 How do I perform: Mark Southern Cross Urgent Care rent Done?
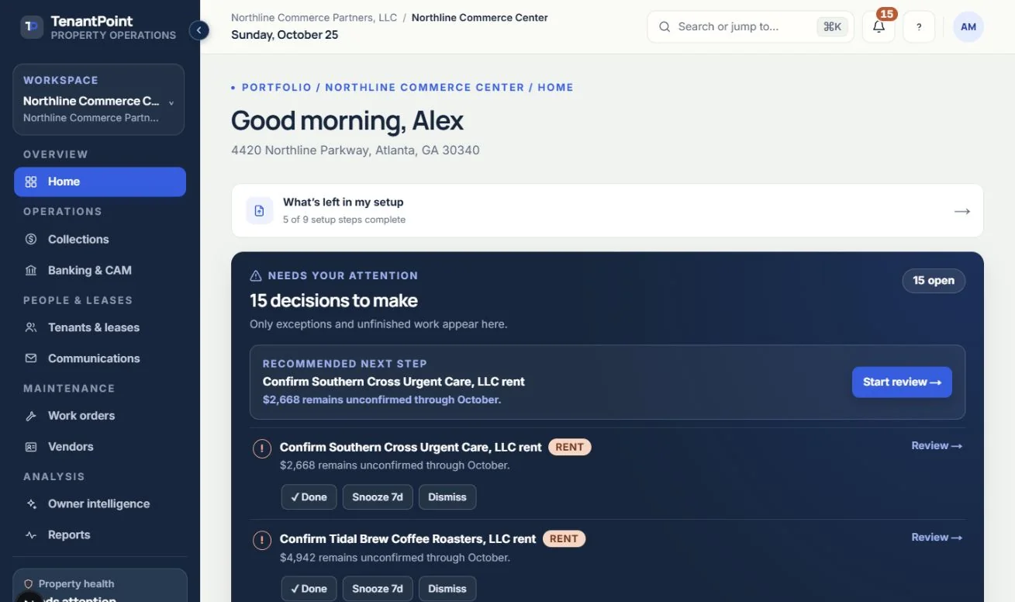pos(309,497)
